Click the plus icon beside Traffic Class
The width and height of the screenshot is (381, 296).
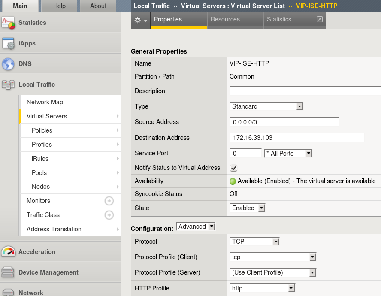pos(109,215)
